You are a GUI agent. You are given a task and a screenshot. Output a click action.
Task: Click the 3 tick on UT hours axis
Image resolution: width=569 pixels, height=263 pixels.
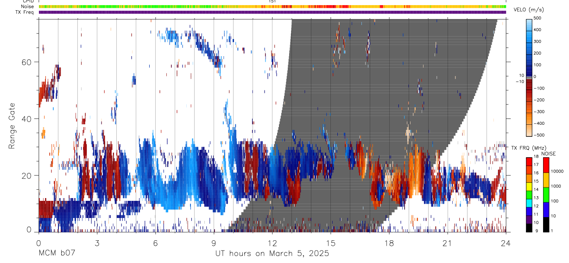tap(97, 243)
